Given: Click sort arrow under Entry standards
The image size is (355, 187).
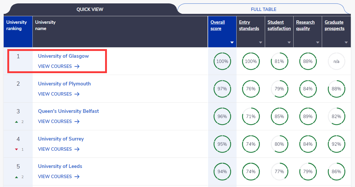Looking at the screenshot, I should 260,43.
